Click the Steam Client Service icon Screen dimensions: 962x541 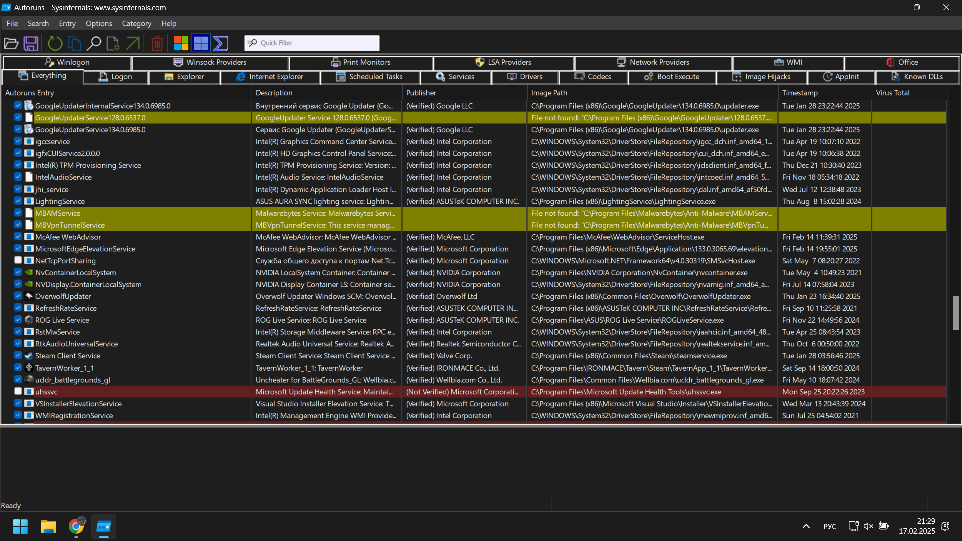29,356
